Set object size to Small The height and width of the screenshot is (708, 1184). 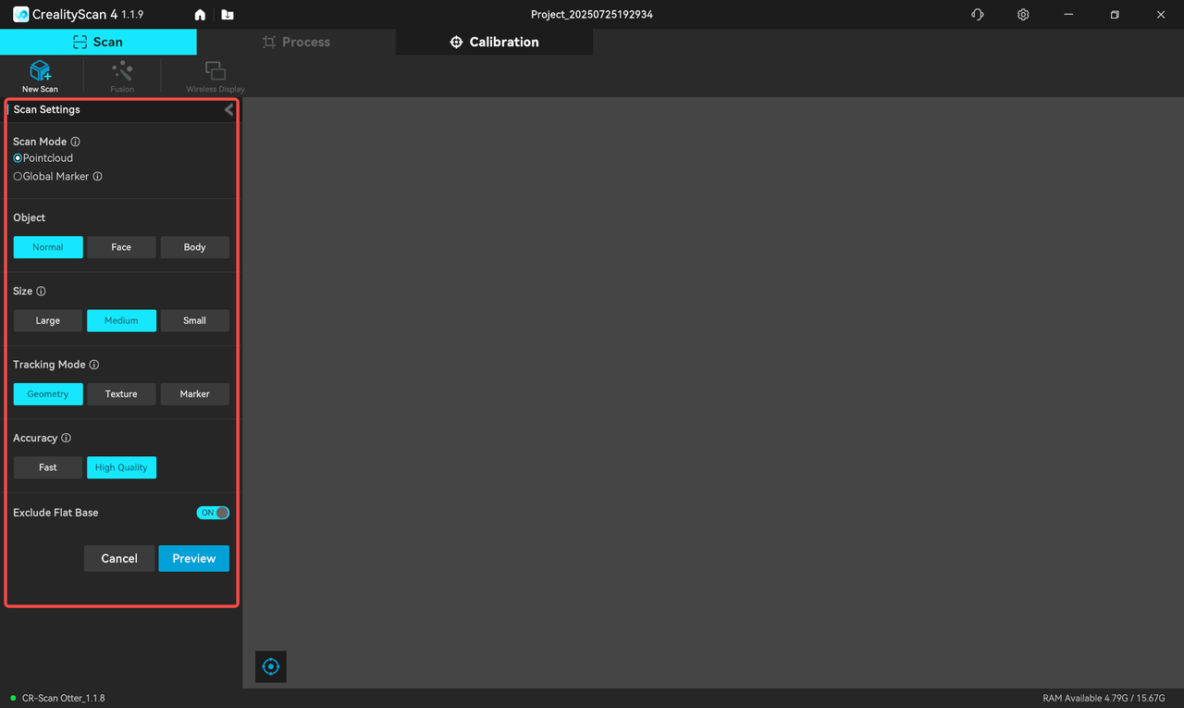click(x=194, y=320)
